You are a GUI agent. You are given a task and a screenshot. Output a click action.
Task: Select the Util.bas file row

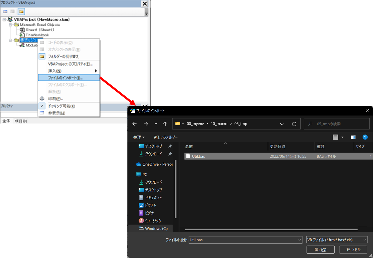[x=278, y=156]
